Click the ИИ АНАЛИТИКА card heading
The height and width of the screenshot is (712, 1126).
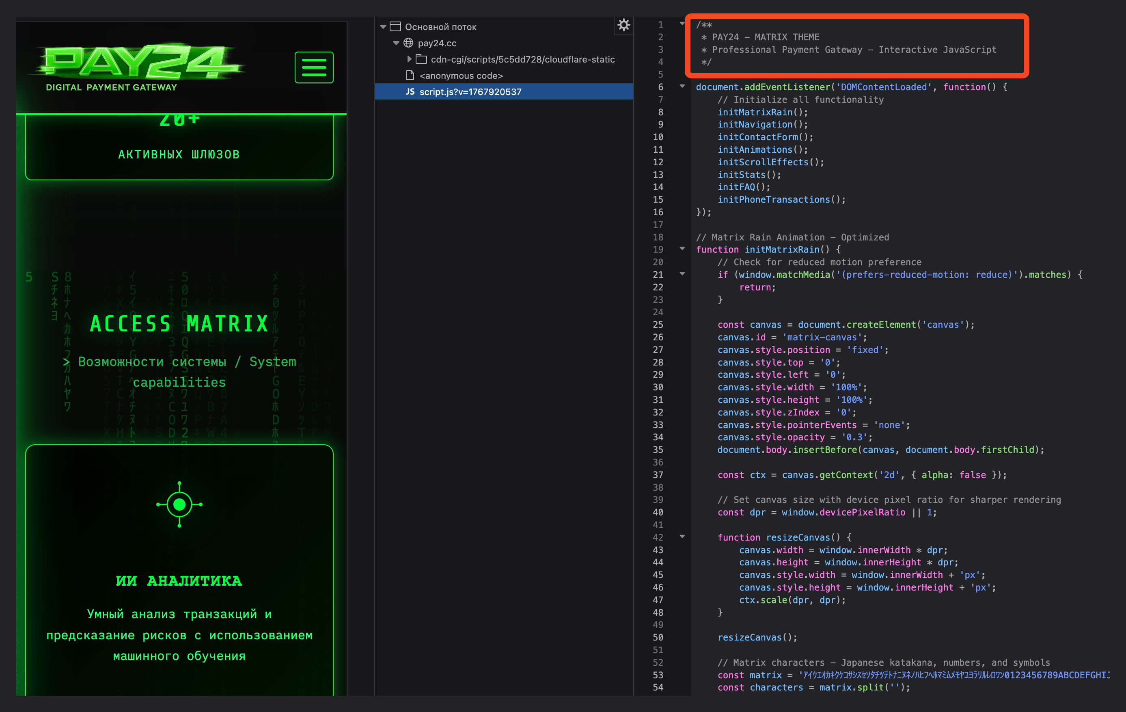pos(179,580)
